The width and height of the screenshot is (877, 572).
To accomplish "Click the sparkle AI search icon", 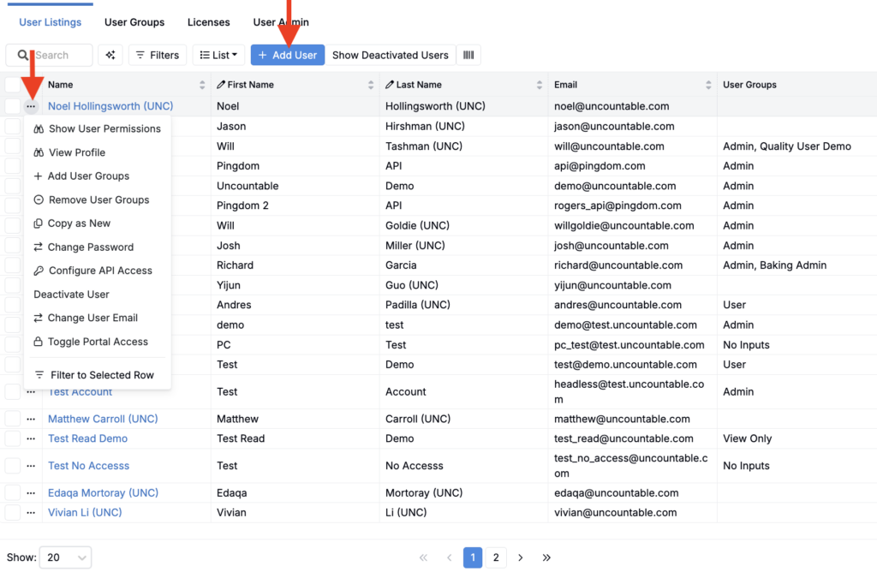I will pos(110,55).
